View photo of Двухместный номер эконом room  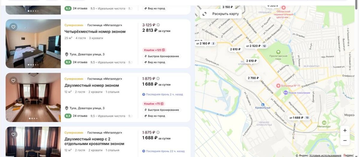pos(33,97)
